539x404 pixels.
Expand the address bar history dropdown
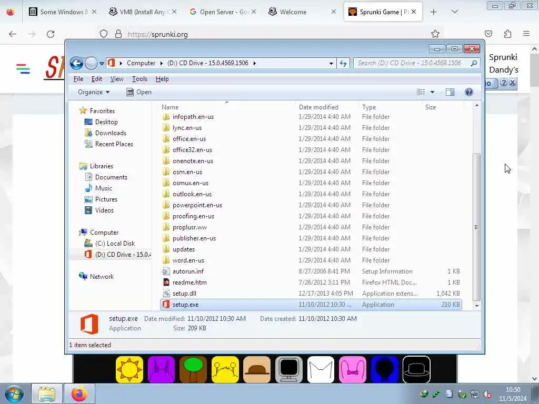(x=331, y=63)
